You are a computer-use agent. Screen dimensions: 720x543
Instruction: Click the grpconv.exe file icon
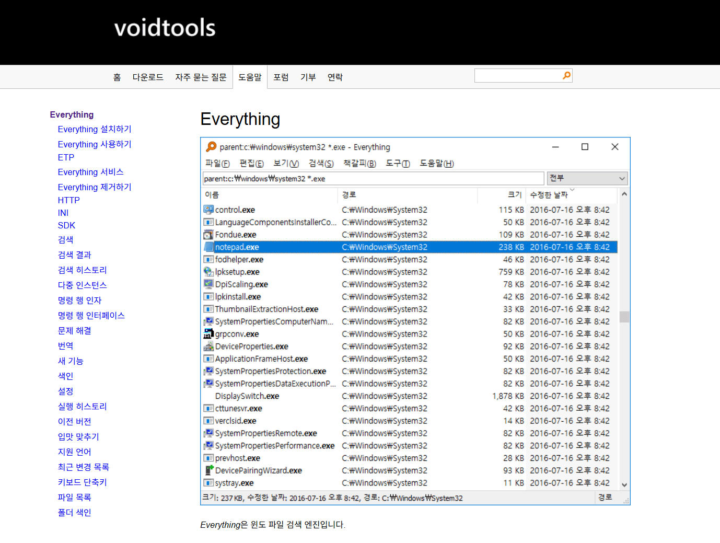208,334
